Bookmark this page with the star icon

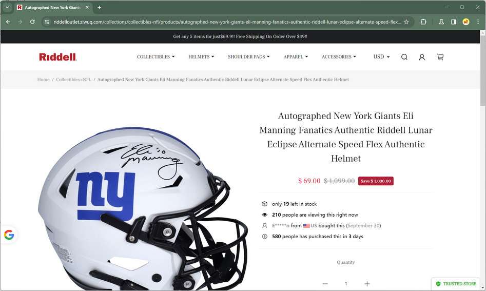pyautogui.click(x=406, y=22)
